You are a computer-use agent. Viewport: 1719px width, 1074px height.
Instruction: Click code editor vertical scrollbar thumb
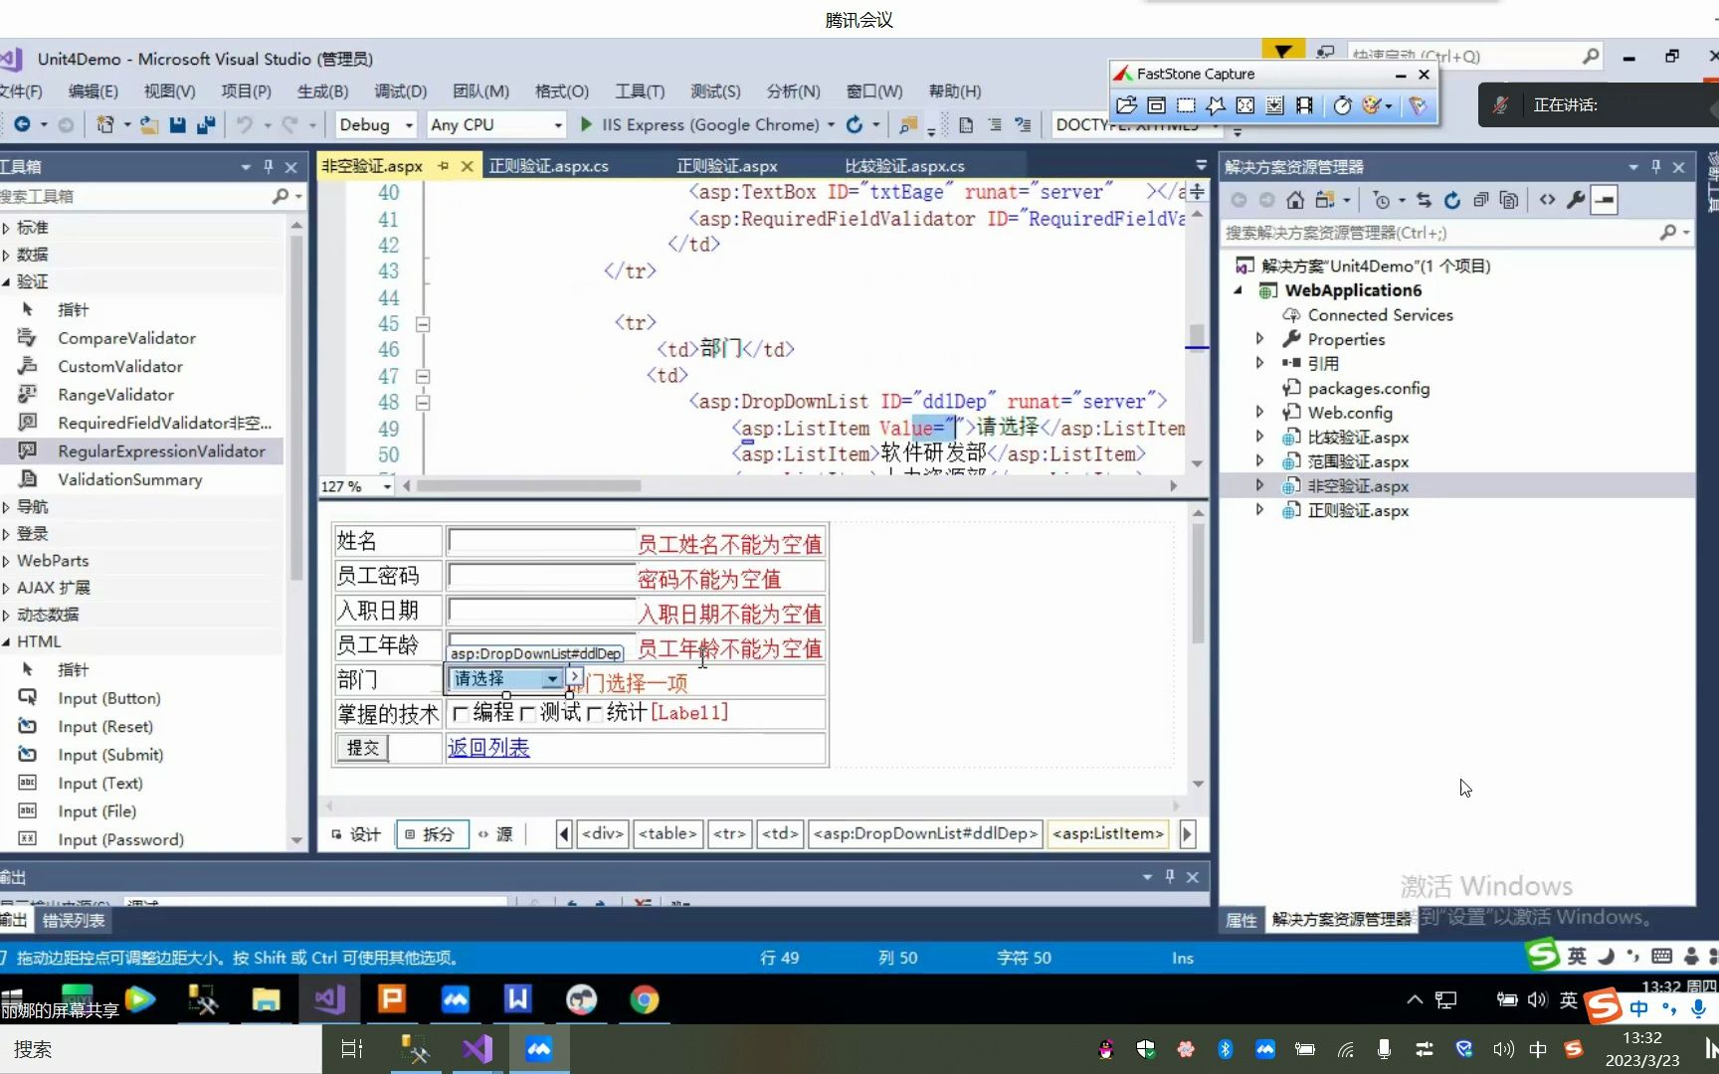click(x=1197, y=335)
